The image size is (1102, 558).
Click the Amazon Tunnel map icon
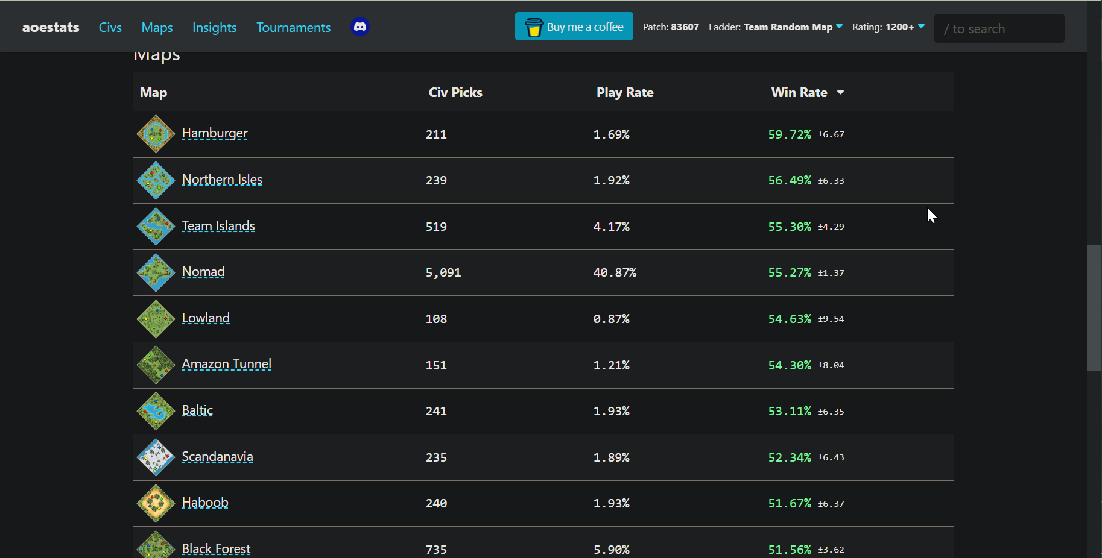(156, 365)
